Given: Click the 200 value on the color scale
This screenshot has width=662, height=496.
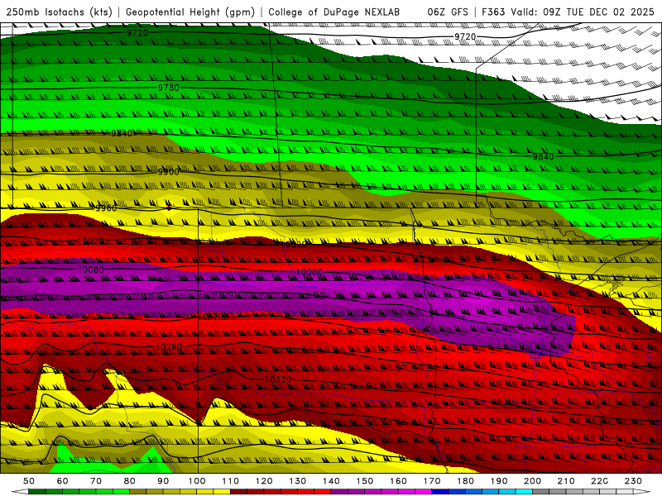Looking at the screenshot, I should (533, 481).
